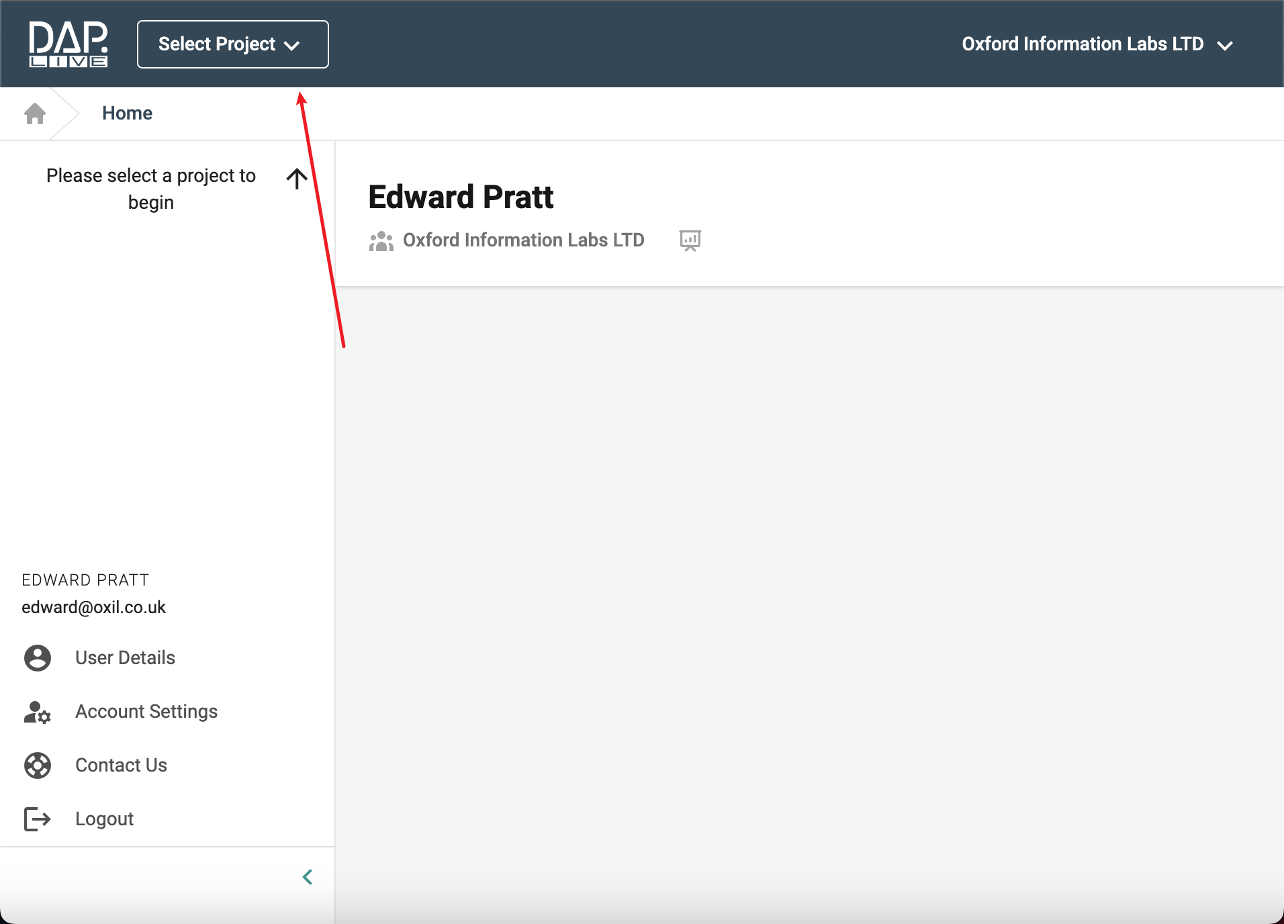This screenshot has width=1284, height=924.
Task: Click the house icon in the breadcrumb
Action: [35, 113]
